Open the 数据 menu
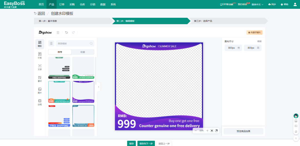300x146 pixels. [x=103, y=4]
